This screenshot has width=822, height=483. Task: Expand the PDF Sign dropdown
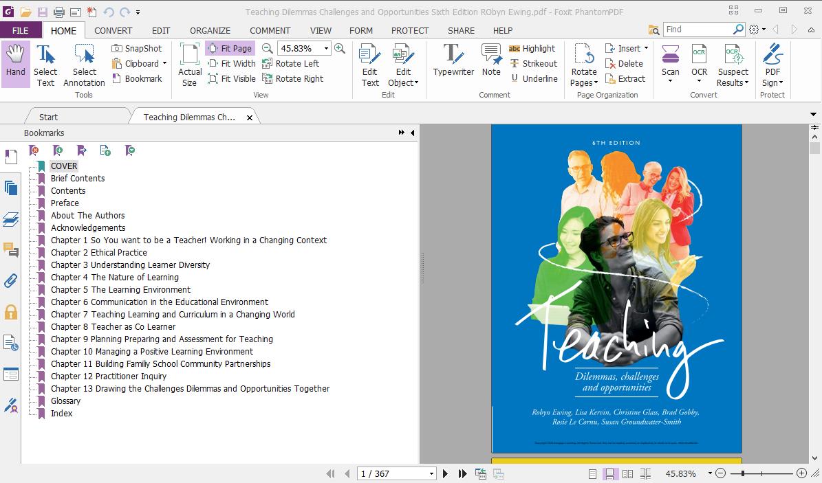781,82
